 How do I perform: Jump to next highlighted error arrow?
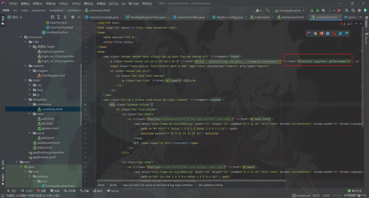click(x=361, y=24)
